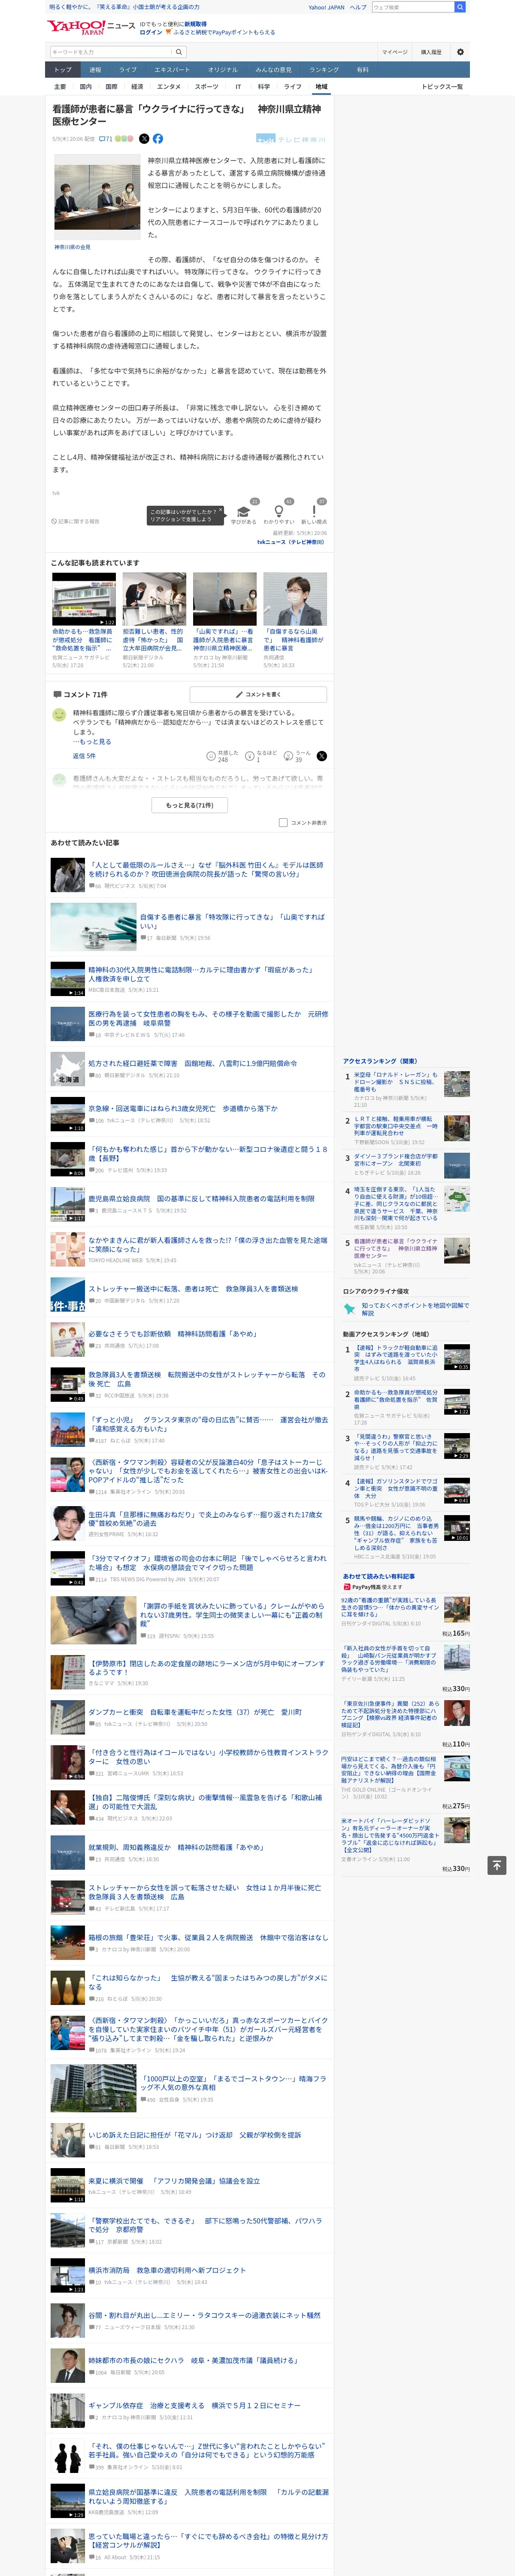This screenshot has height=2576, width=515.
Task: Click the コメントを書く button
Action: [258, 694]
